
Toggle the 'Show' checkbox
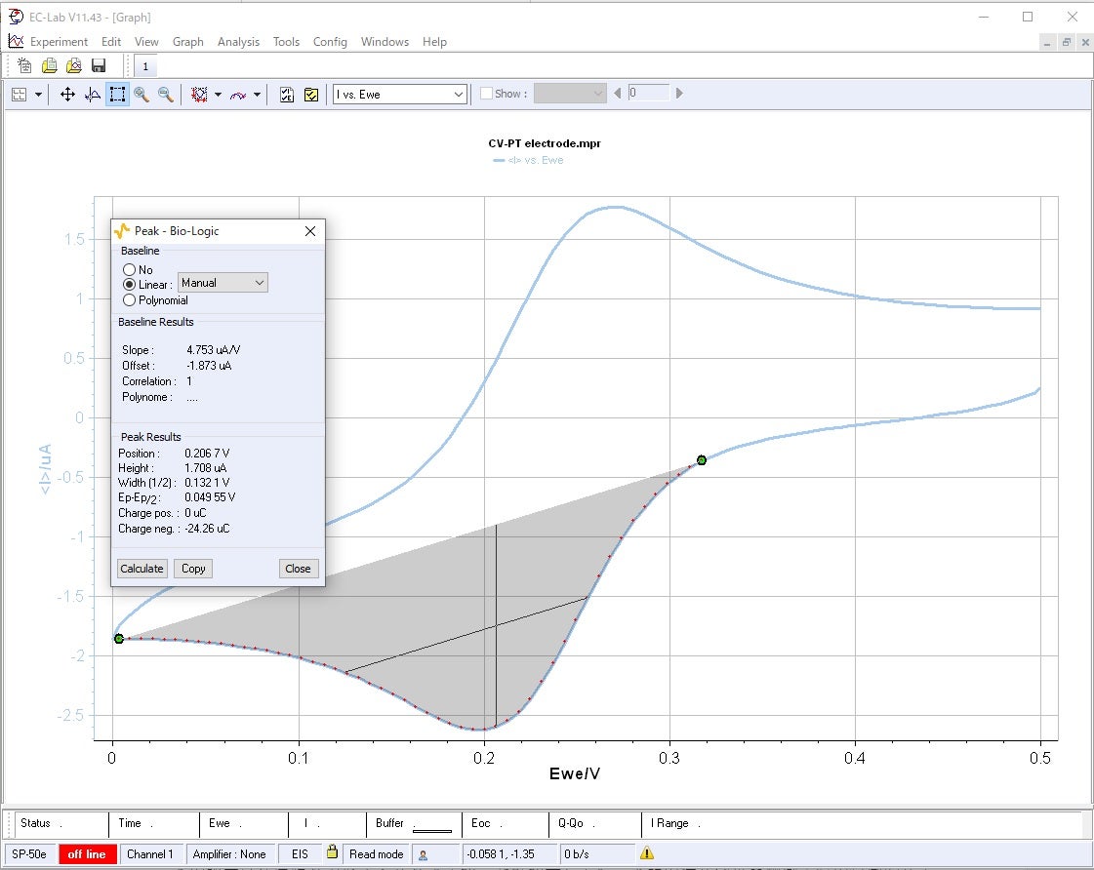coord(486,94)
